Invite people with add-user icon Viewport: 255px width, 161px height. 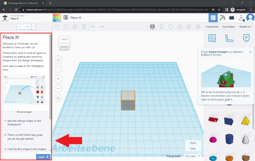point(242,18)
